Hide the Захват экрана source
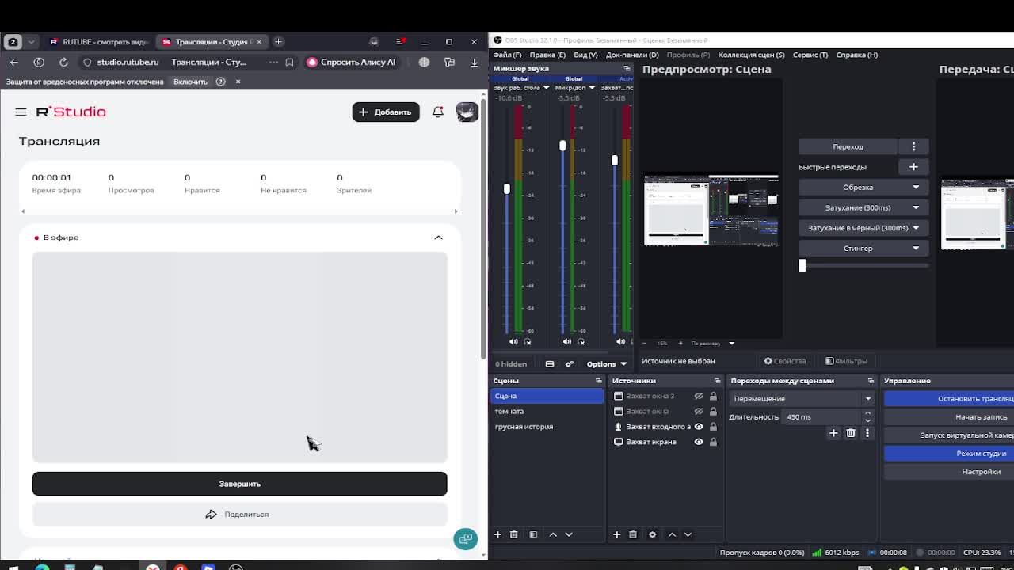The width and height of the screenshot is (1014, 570). click(x=698, y=442)
